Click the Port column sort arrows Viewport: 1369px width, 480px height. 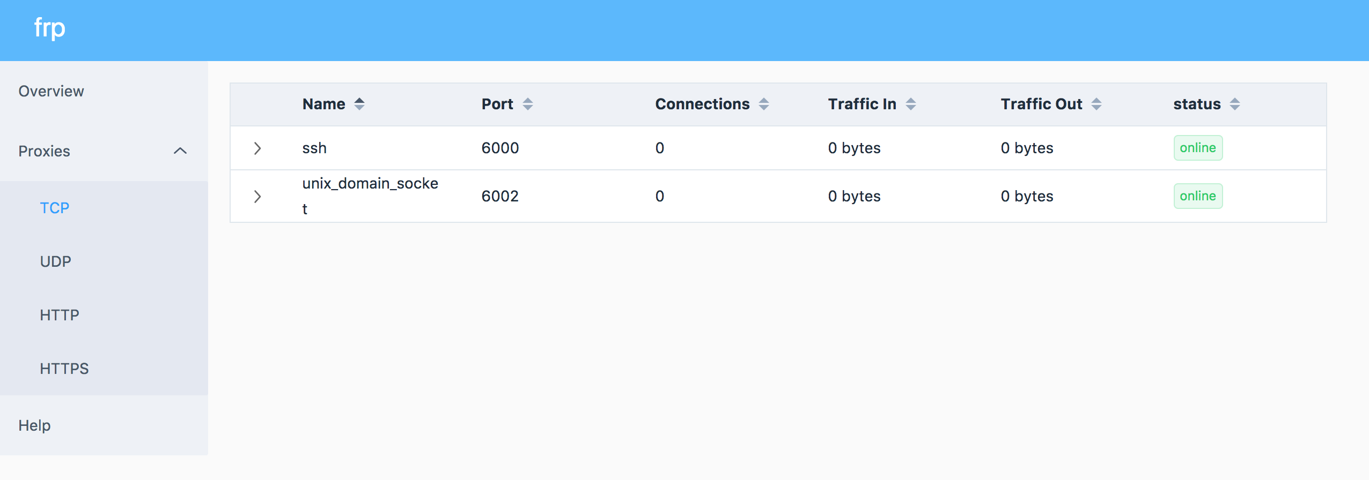(528, 104)
